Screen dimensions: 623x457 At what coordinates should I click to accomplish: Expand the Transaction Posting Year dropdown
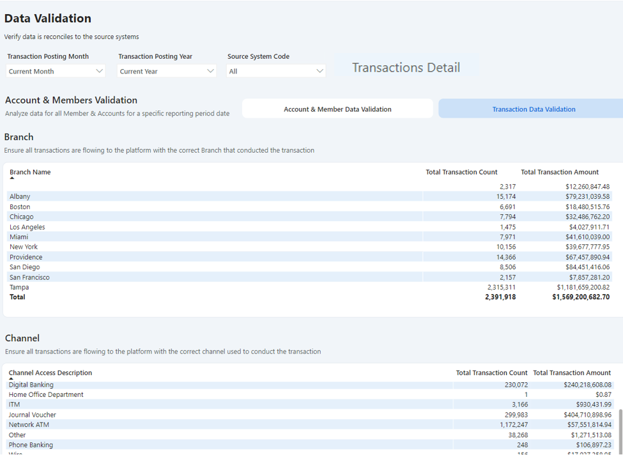coord(167,71)
